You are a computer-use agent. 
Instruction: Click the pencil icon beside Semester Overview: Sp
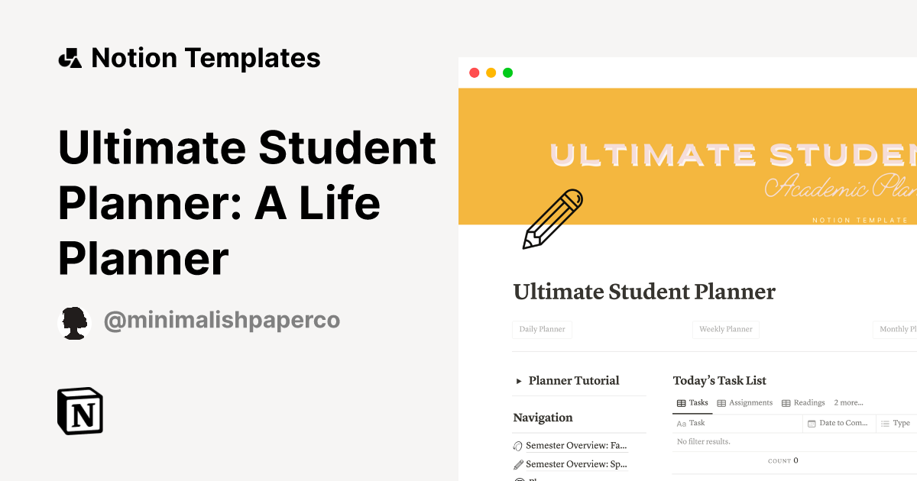518,463
